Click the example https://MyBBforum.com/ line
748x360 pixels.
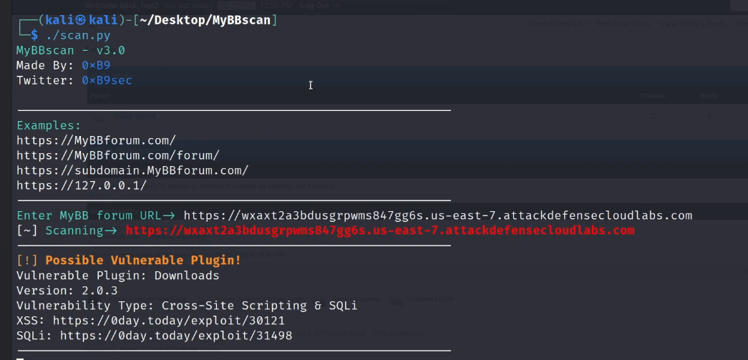(97, 141)
